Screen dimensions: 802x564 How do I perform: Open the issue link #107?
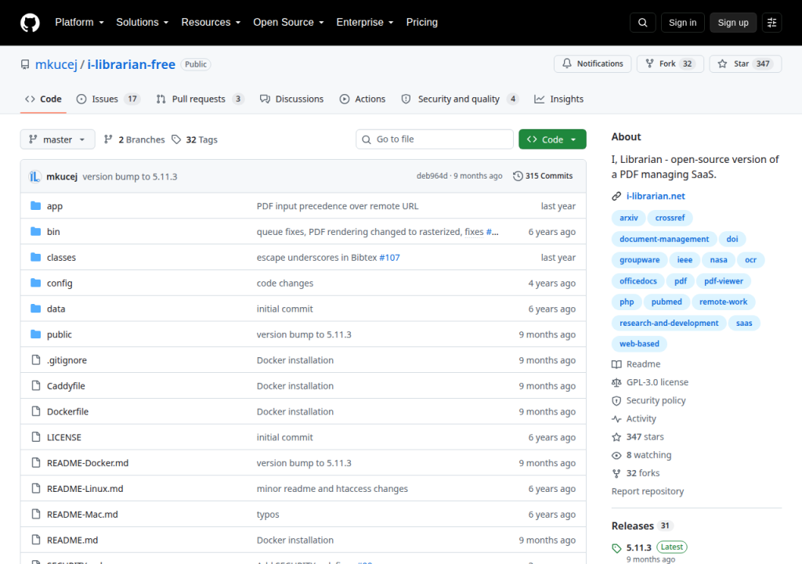pos(389,258)
